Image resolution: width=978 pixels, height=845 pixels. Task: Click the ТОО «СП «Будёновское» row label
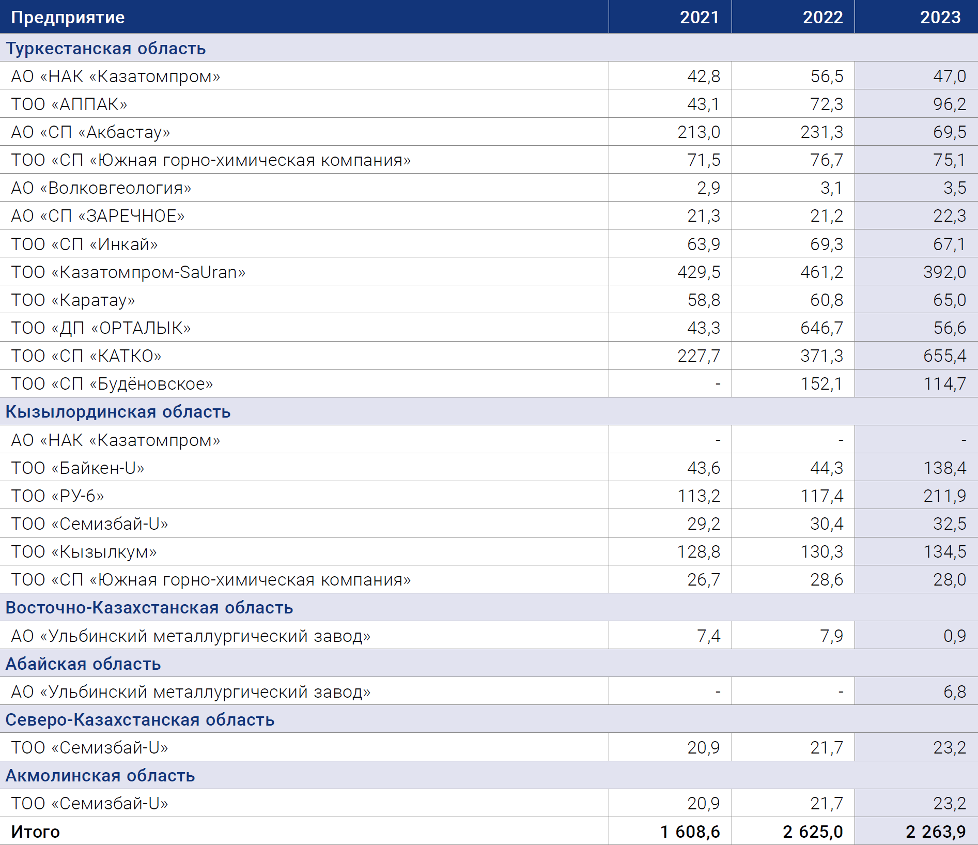tap(112, 383)
